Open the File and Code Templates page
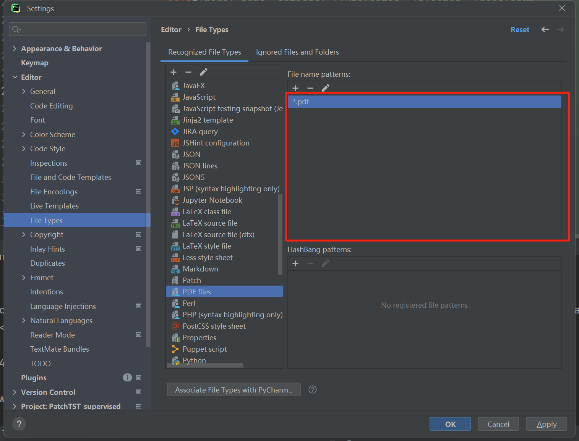 pyautogui.click(x=71, y=178)
